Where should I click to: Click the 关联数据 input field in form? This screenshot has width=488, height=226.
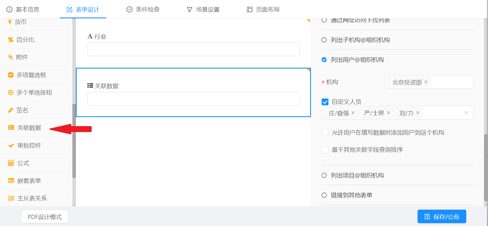[x=193, y=99]
